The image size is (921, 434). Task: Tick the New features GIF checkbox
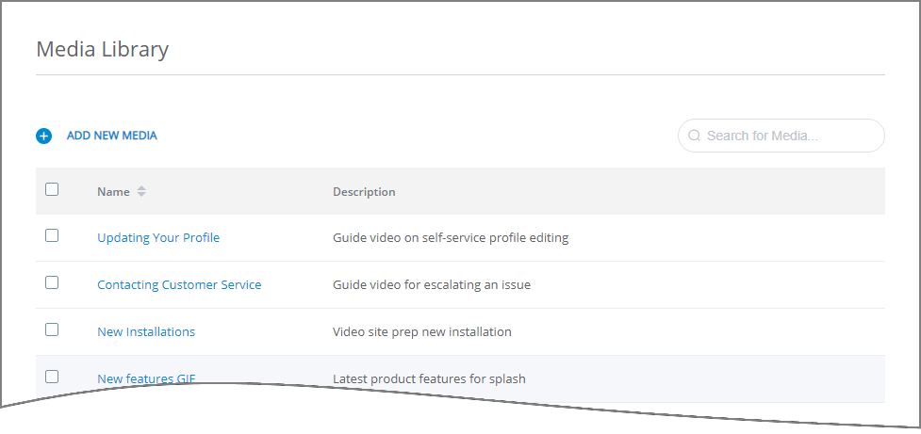(x=52, y=377)
